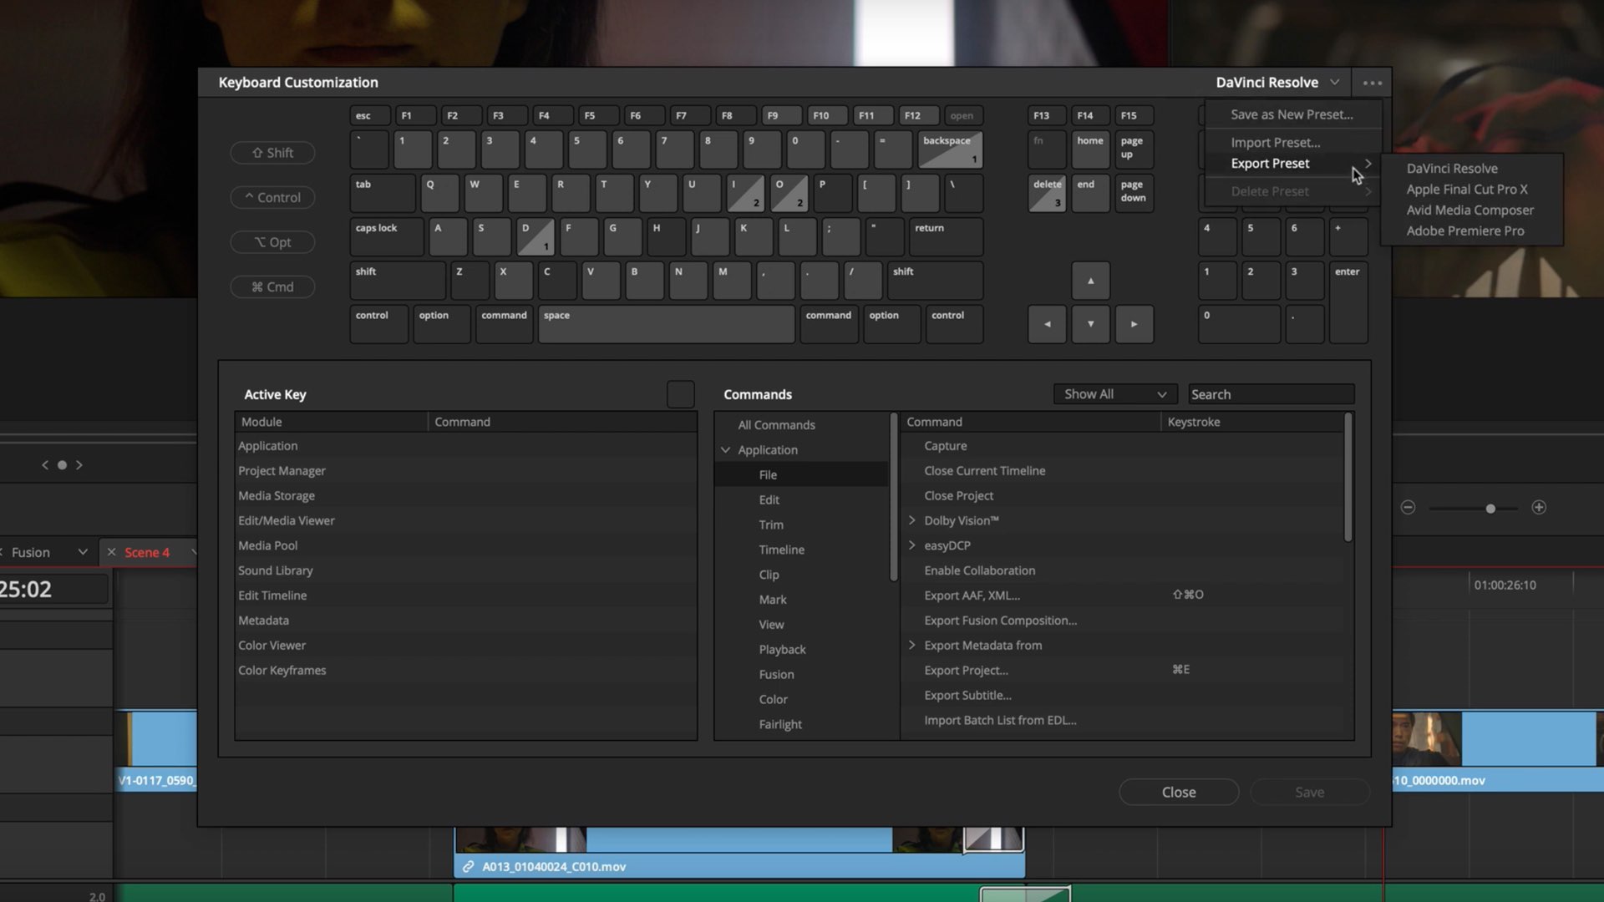Go to next page arrow in background panel

click(79, 465)
